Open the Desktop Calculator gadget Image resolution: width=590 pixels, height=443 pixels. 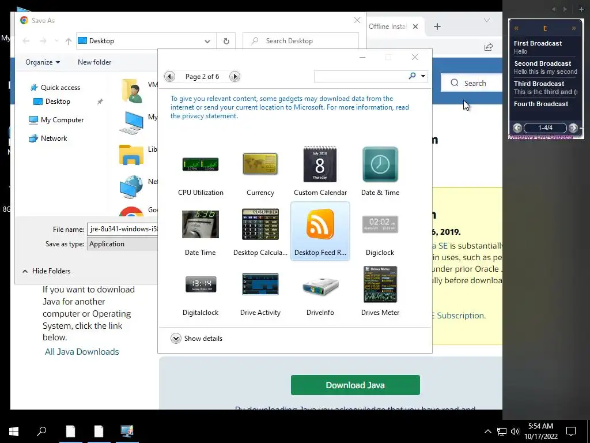pyautogui.click(x=260, y=231)
